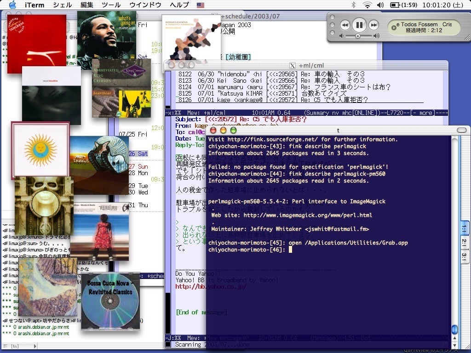
Task: Click the album cover with red dress woman
Action: click(99, 232)
